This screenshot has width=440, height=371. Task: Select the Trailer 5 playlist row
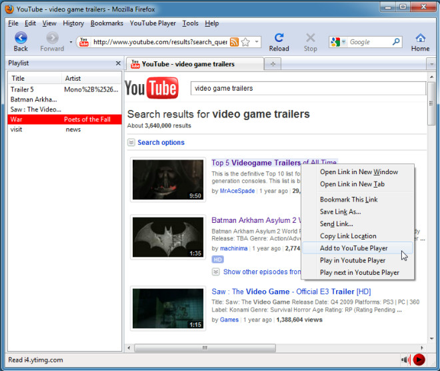tap(65, 89)
